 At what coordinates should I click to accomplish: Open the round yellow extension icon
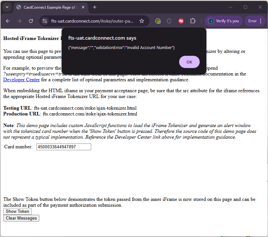[x=158, y=21]
